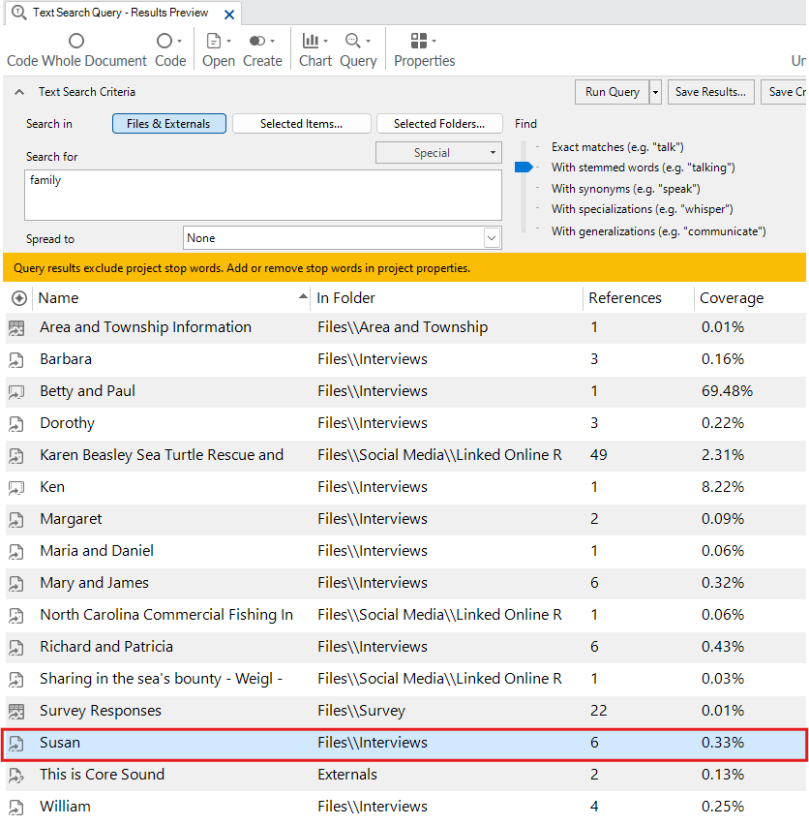Screen dimensions: 809x825
Task: Click the Save Criteria button
Action: pos(785,92)
